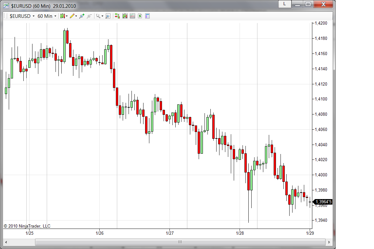374x249 pixels.
Task: Open the chart style candlestick icon
Action: click(x=62, y=16)
